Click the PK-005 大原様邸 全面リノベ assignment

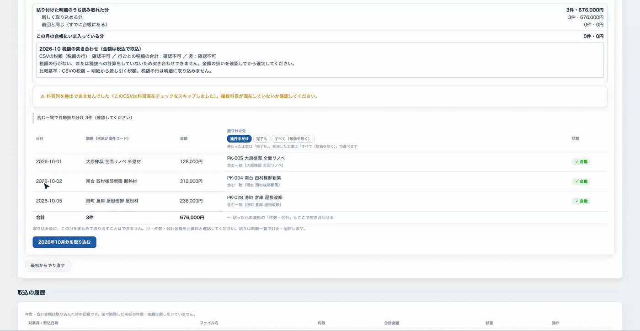click(256, 158)
